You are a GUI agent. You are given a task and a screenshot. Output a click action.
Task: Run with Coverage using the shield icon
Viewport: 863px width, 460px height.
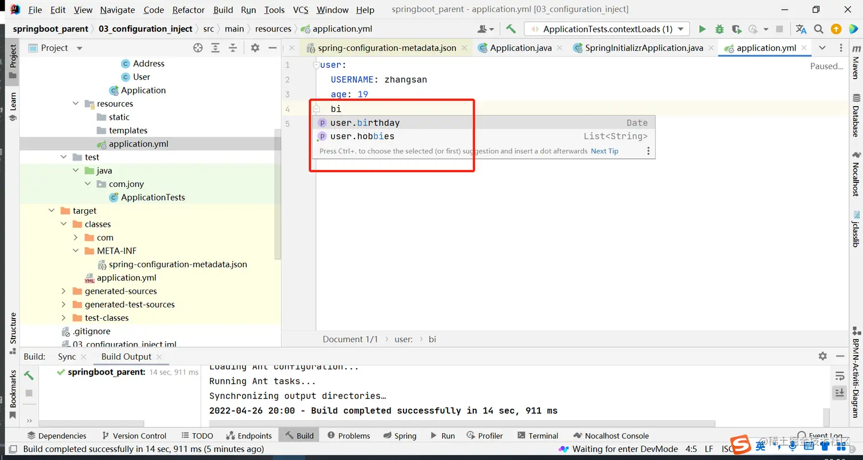pos(736,29)
